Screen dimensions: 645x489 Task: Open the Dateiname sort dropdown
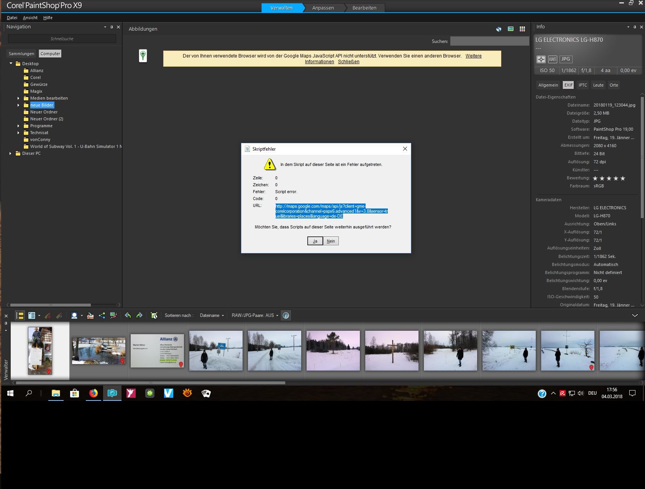coord(212,315)
